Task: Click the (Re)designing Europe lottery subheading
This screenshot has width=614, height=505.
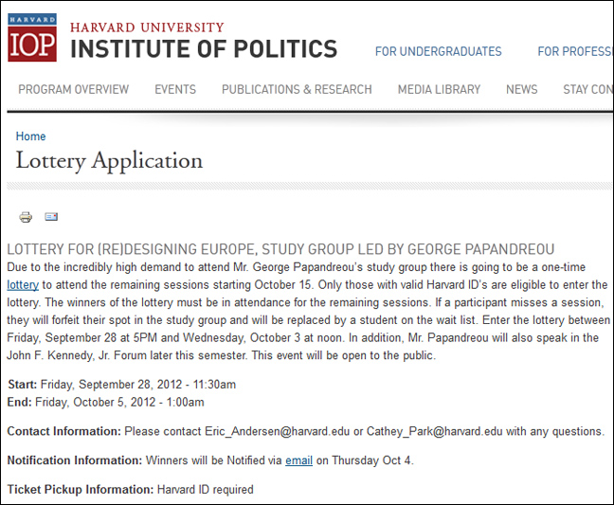Action: click(280, 249)
